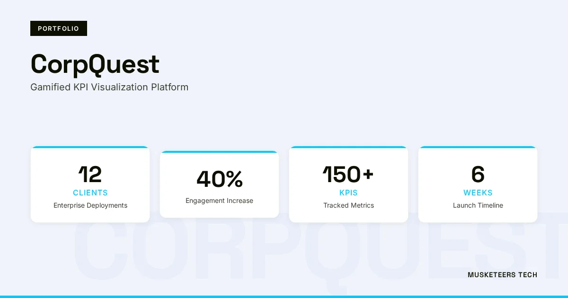Click the 150+ statistic number

tap(348, 175)
